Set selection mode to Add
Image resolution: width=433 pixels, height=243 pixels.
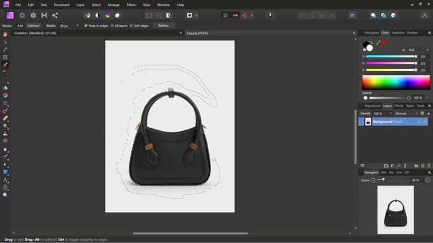coord(20,26)
